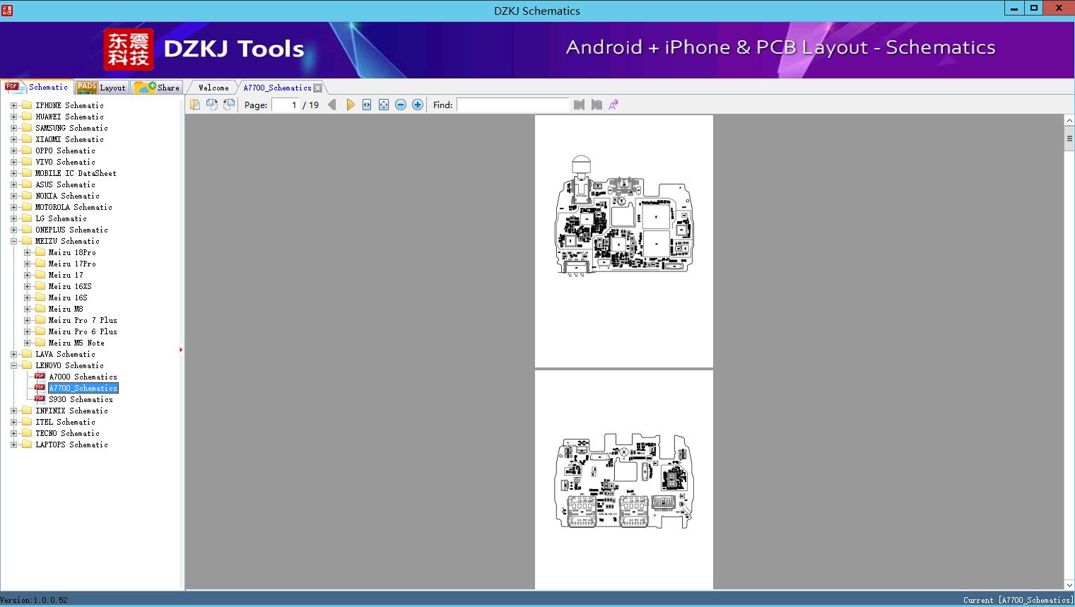Click the red arrow to collapse the sidebar
The width and height of the screenshot is (1075, 607).
(181, 350)
